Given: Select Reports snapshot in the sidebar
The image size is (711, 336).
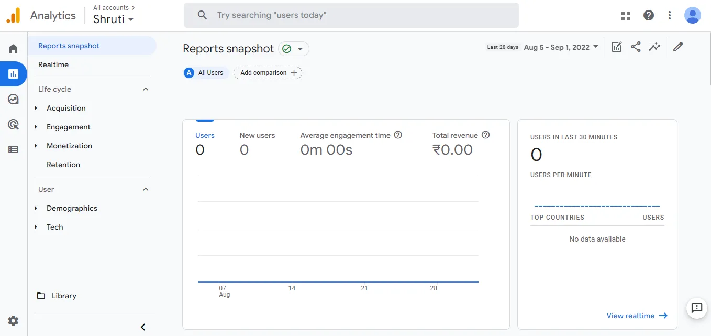Looking at the screenshot, I should point(92,46).
